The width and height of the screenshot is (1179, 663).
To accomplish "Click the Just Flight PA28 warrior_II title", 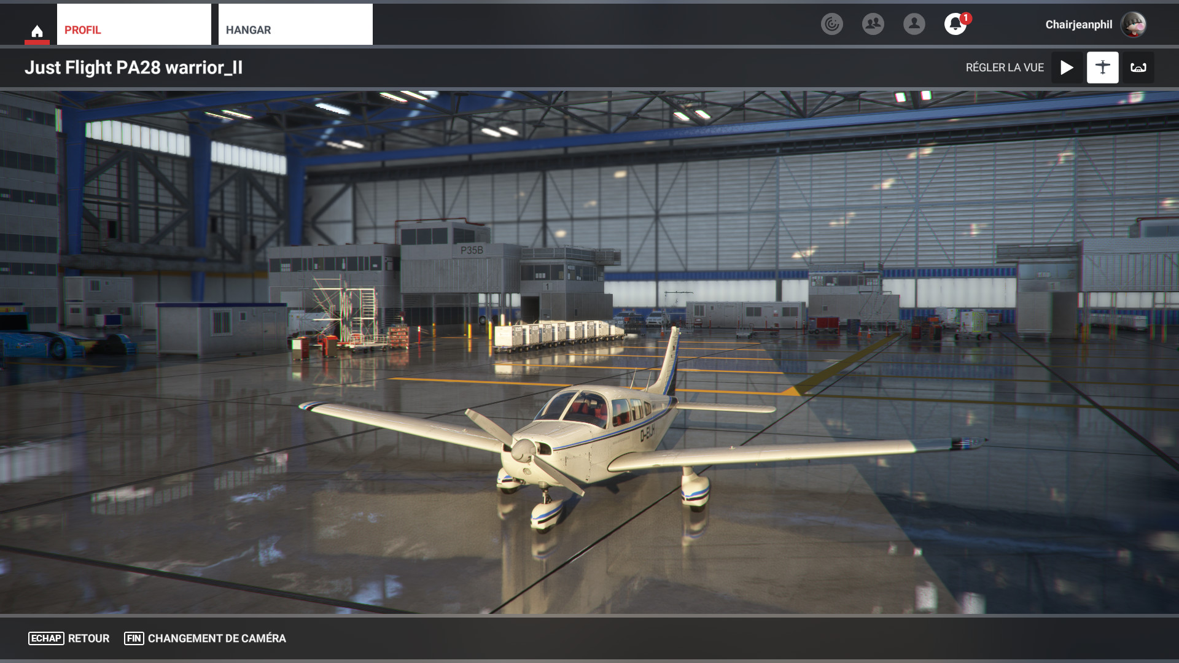I will coord(134,68).
